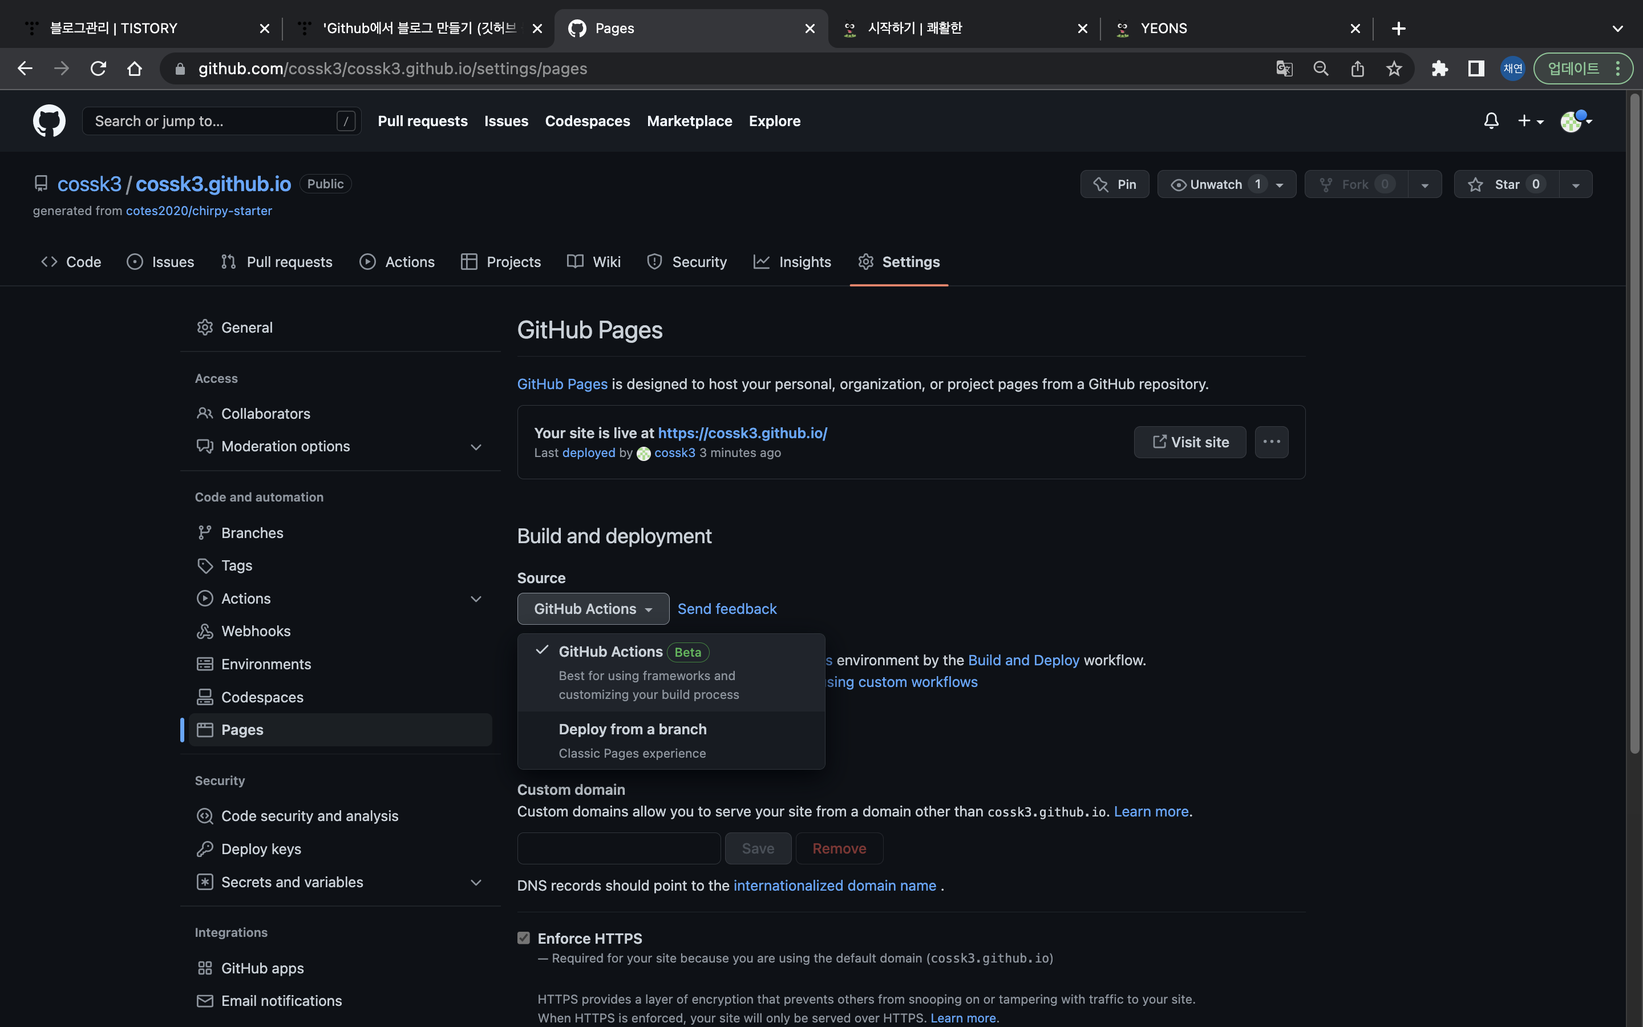Go to the repository Actions tab
Screen dimensions: 1643x1027
coord(397,262)
